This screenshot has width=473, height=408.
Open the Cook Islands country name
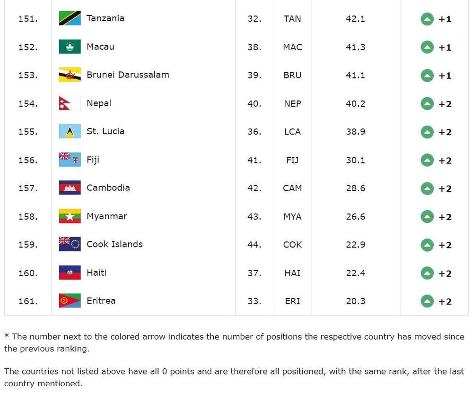click(x=114, y=244)
